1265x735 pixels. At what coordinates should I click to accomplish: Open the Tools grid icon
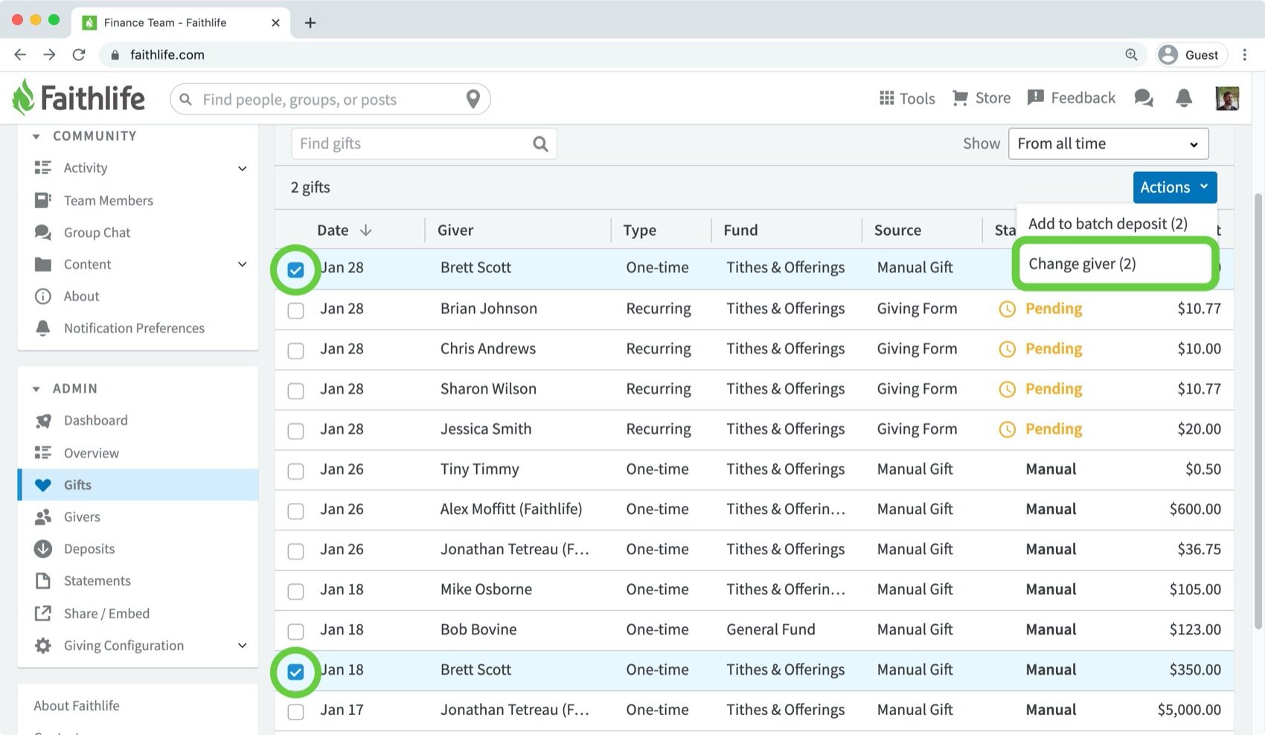pyautogui.click(x=886, y=98)
